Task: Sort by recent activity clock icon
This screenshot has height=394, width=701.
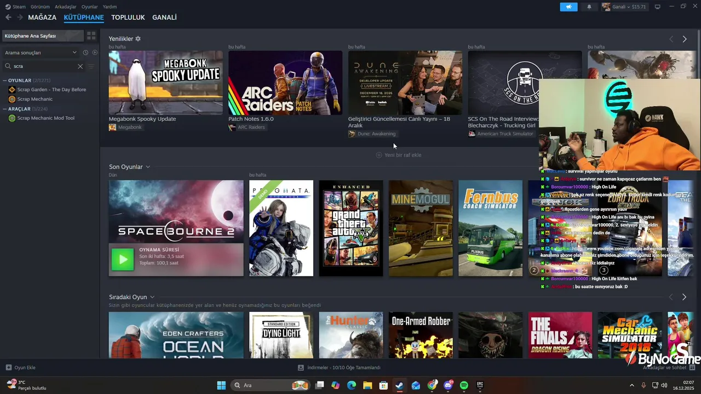Action: [85, 53]
